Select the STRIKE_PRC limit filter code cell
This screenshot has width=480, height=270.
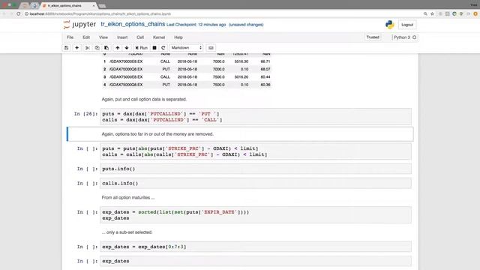click(x=256, y=151)
